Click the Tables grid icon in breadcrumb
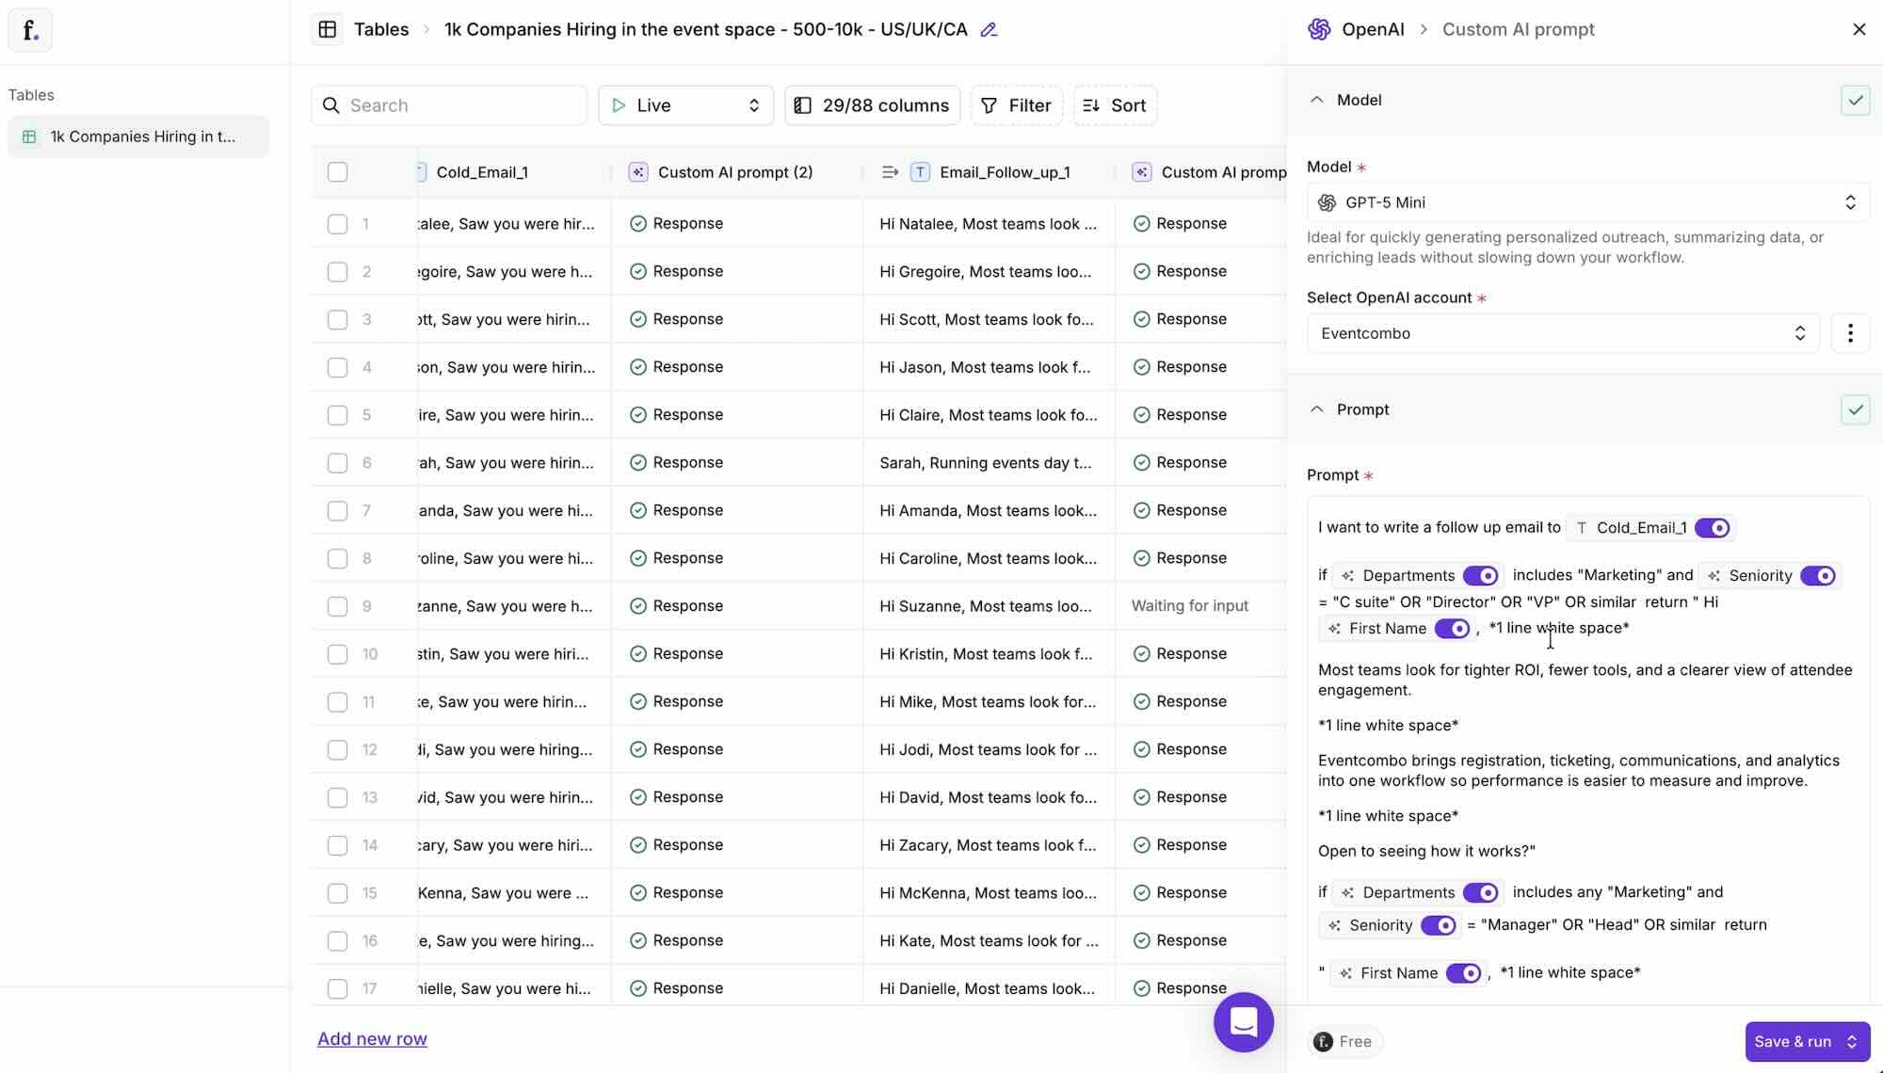Viewport: 1883px width, 1073px height. click(328, 30)
